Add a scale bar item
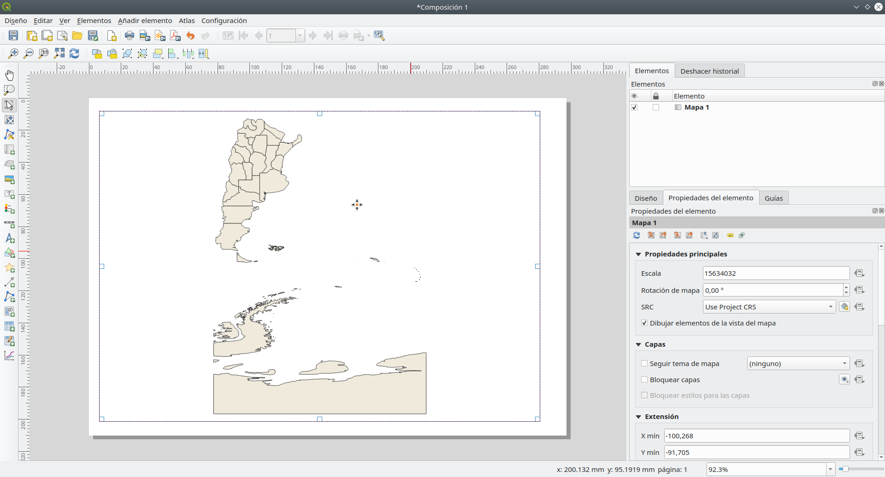Viewport: 885px width, 477px height. (9, 224)
